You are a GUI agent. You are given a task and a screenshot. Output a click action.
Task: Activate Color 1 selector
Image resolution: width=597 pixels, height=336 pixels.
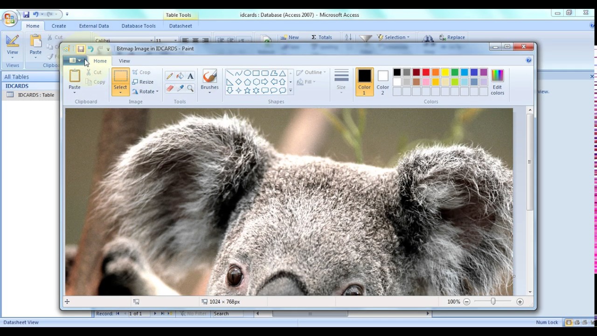(364, 82)
